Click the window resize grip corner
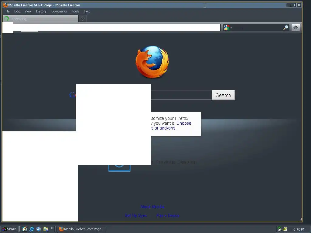Screen dimensions: 311x233 coord(300,220)
